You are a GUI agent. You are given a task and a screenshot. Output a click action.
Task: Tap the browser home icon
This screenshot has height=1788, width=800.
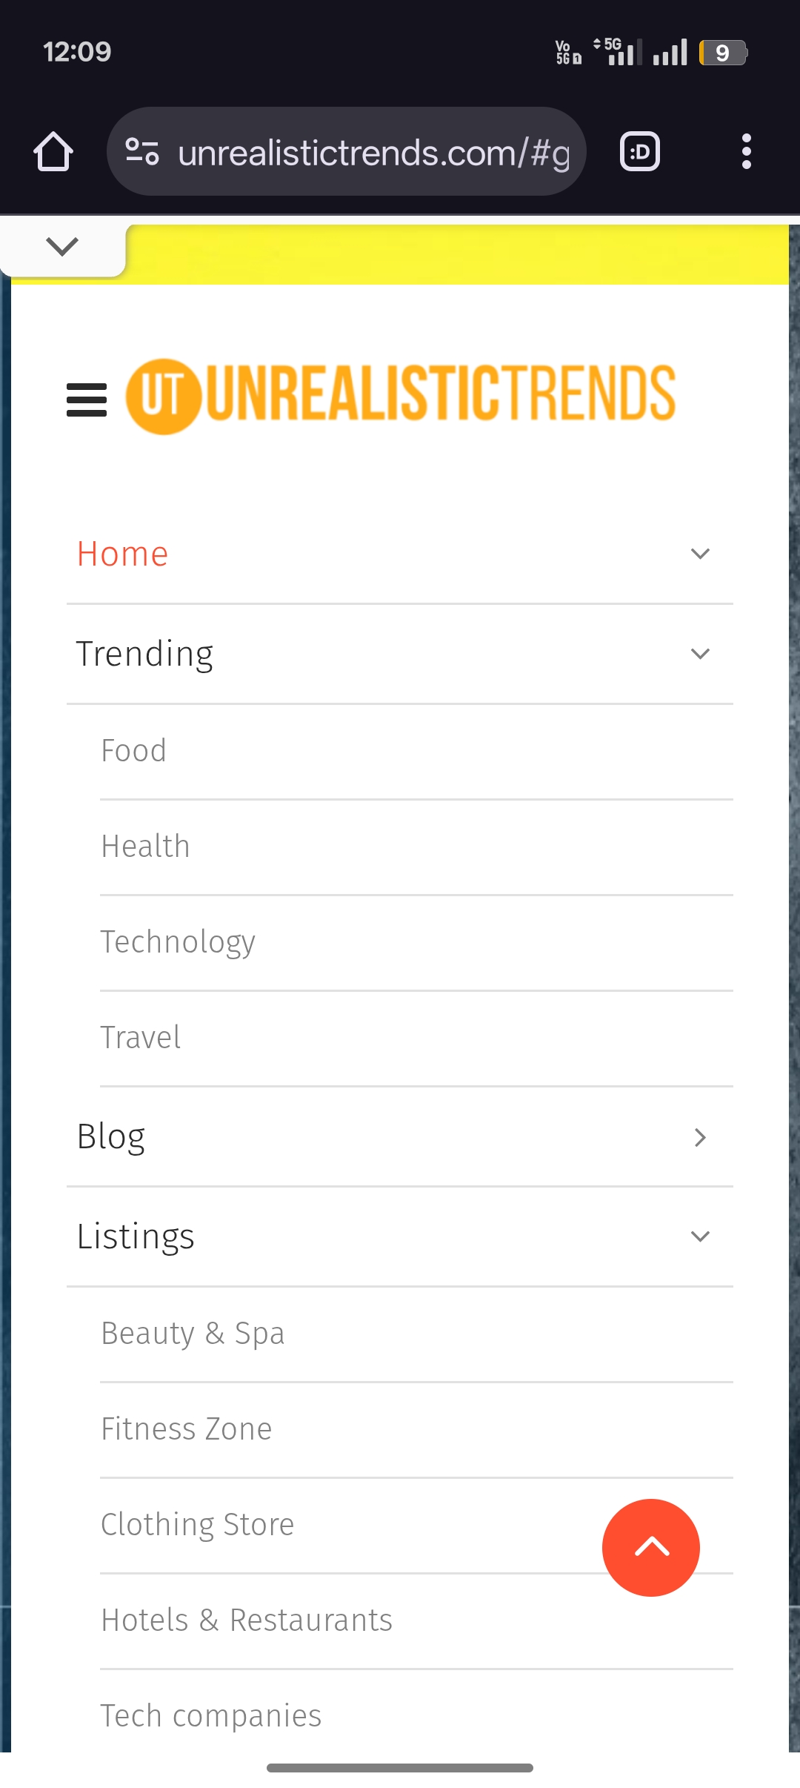pyautogui.click(x=53, y=152)
